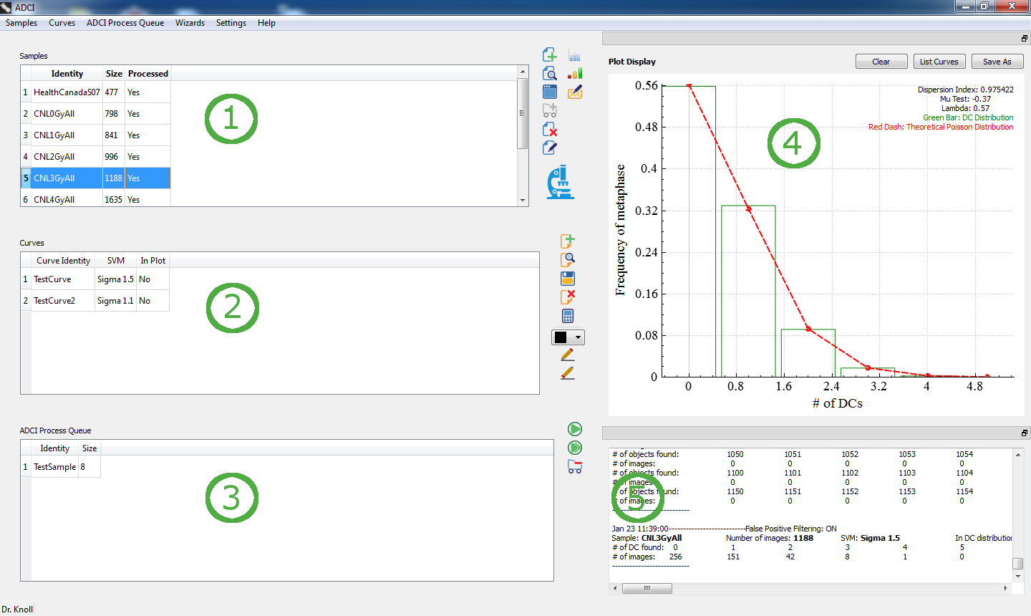Click the add new sample icon
The width and height of the screenshot is (1031, 616).
click(x=549, y=55)
